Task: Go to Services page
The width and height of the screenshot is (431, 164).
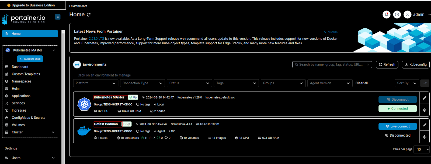Action: pyautogui.click(x=18, y=103)
